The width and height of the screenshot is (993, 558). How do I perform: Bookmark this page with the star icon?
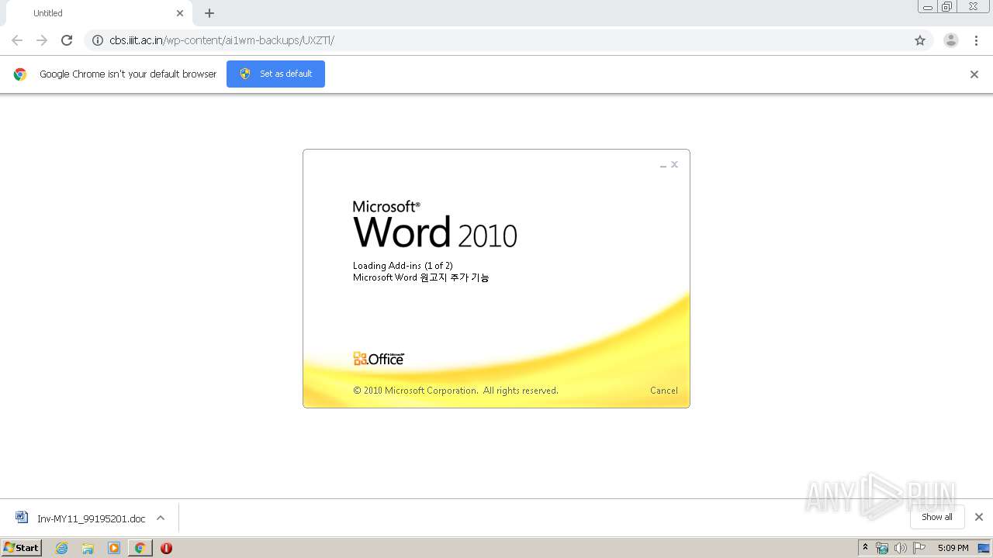[x=920, y=40]
